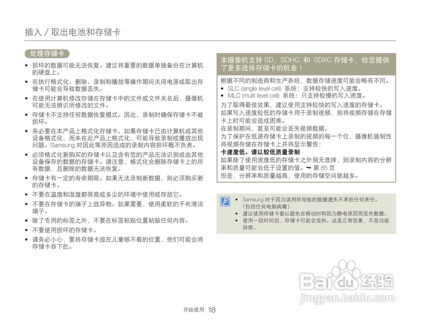
Task: Click the page number 18
Action: (212, 309)
